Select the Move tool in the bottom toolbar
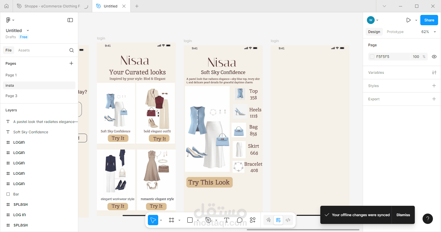Image resolution: width=441 pixels, height=232 pixels. 153,220
